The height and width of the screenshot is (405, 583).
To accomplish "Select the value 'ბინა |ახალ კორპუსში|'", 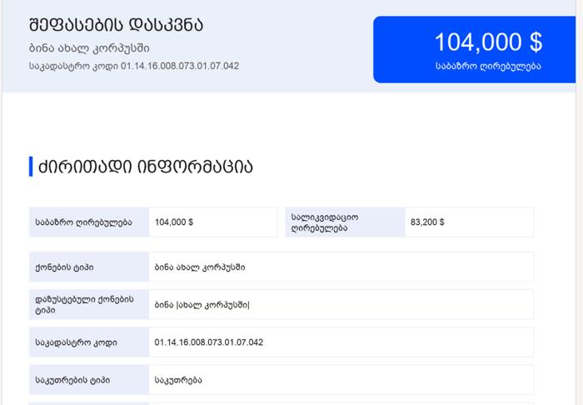I will pos(202,305).
